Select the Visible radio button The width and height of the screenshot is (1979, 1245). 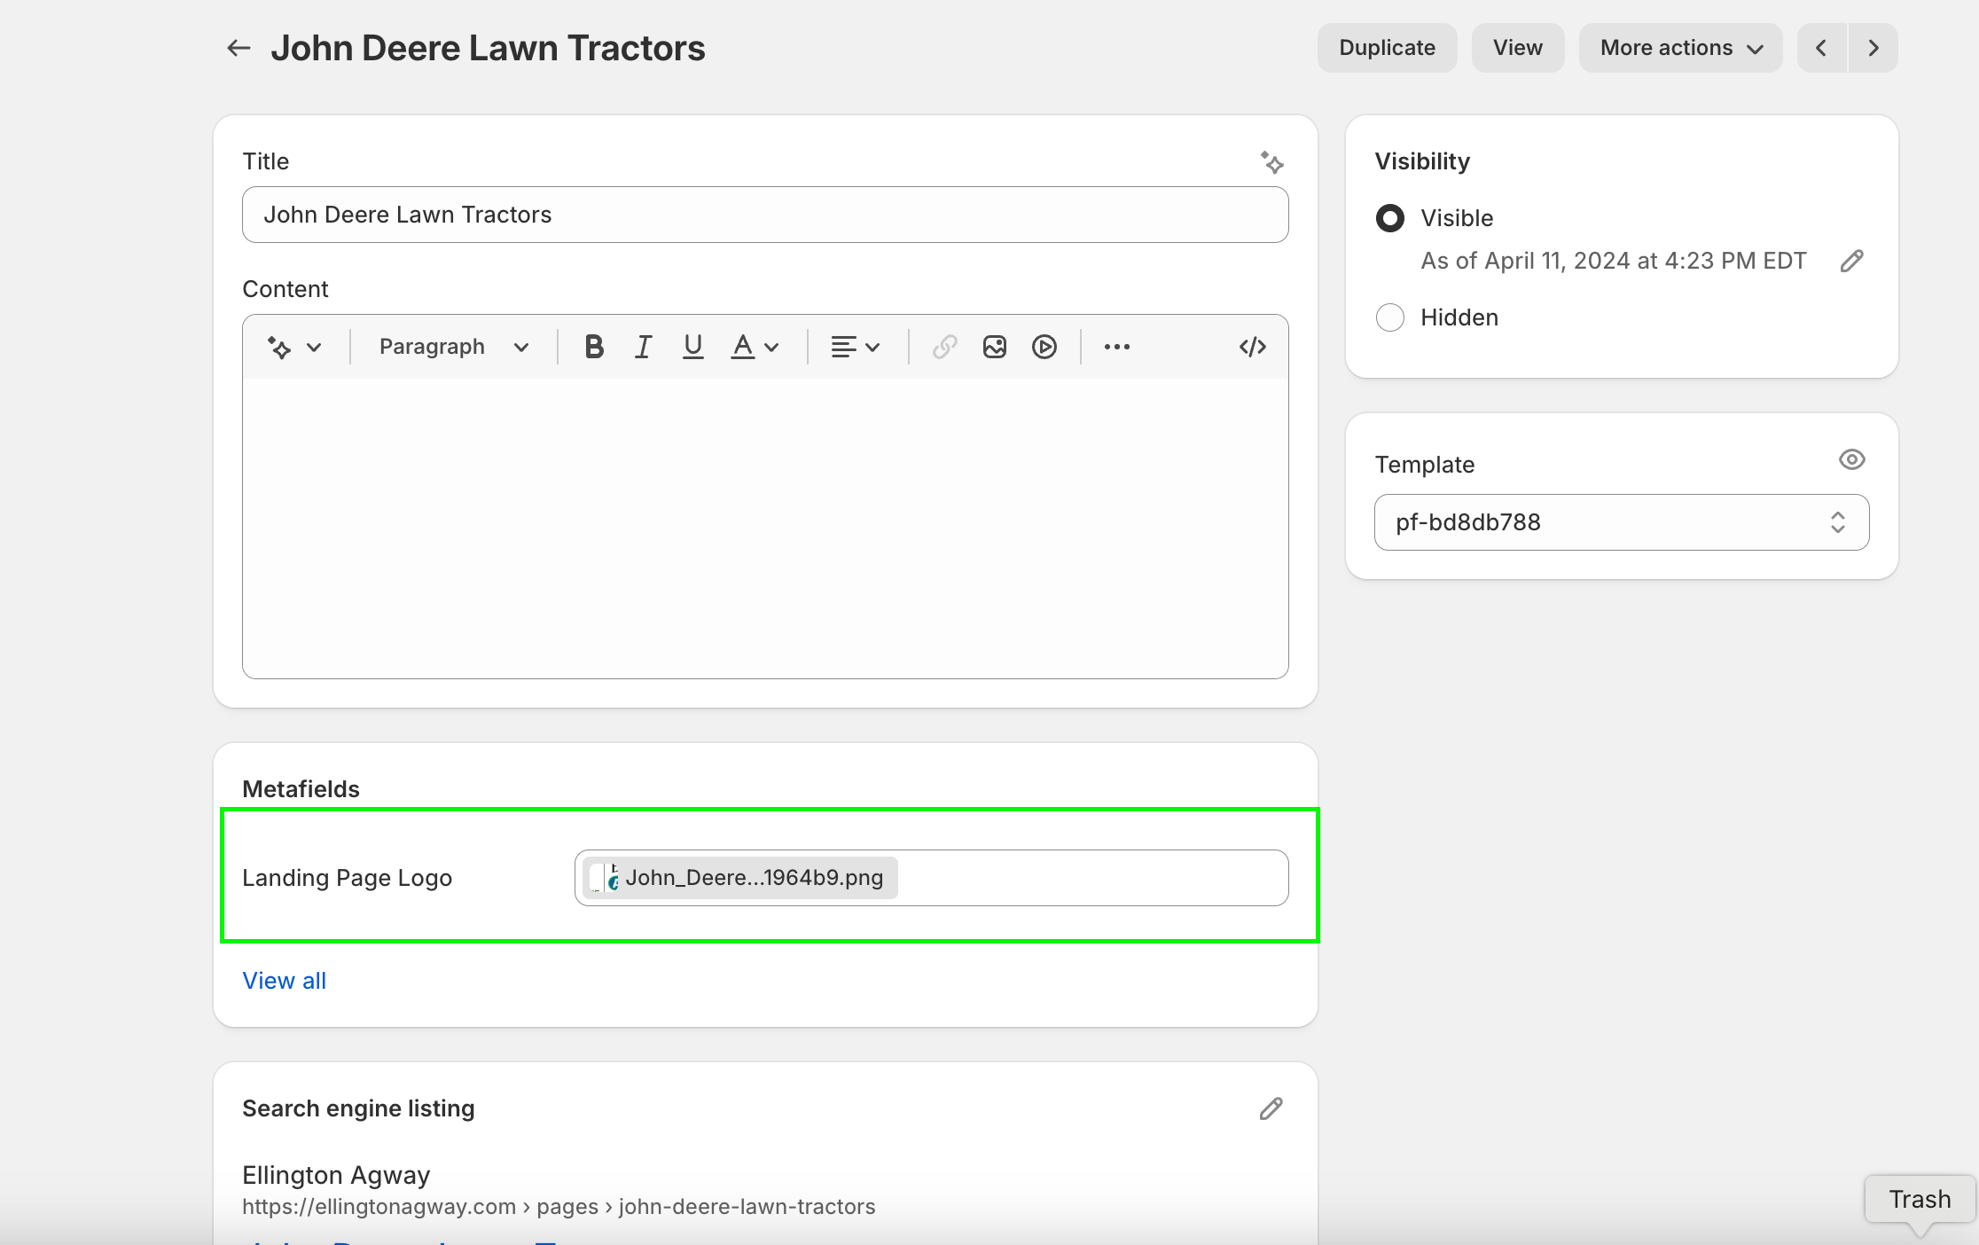point(1390,218)
